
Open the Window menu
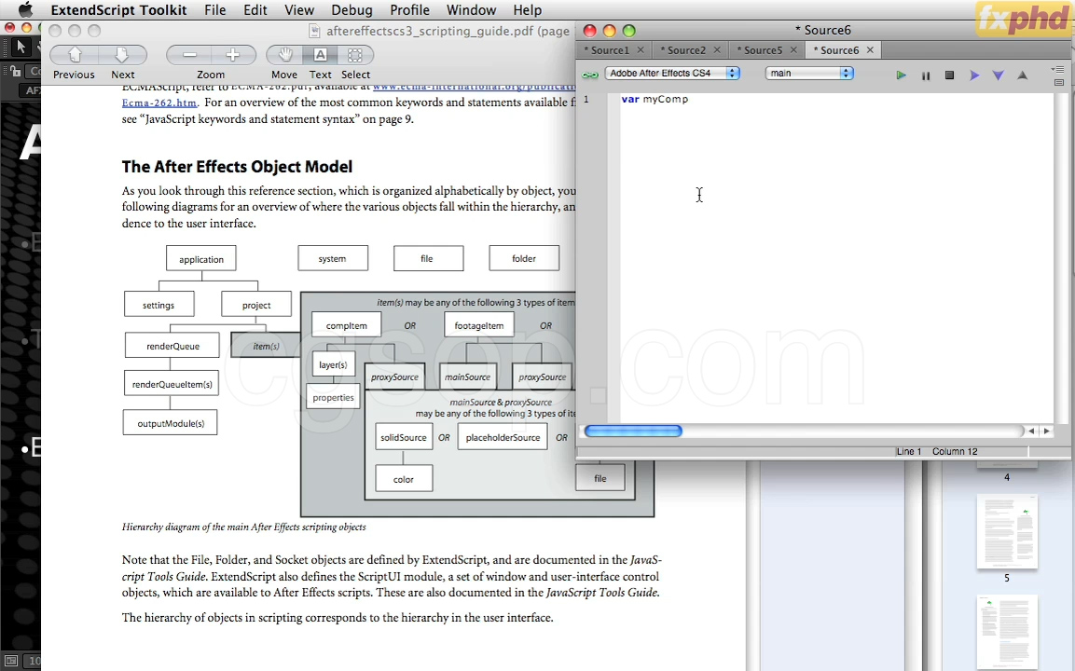pyautogui.click(x=471, y=9)
